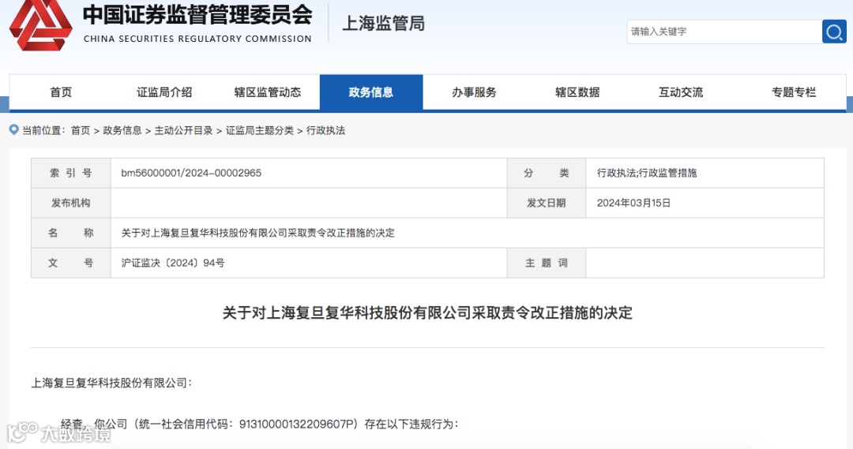853x449 pixels.
Task: Click the 发文日期 label cell
Action: click(547, 203)
